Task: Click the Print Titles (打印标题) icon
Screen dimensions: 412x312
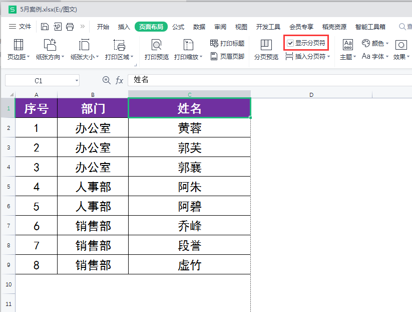Action: pos(227,44)
